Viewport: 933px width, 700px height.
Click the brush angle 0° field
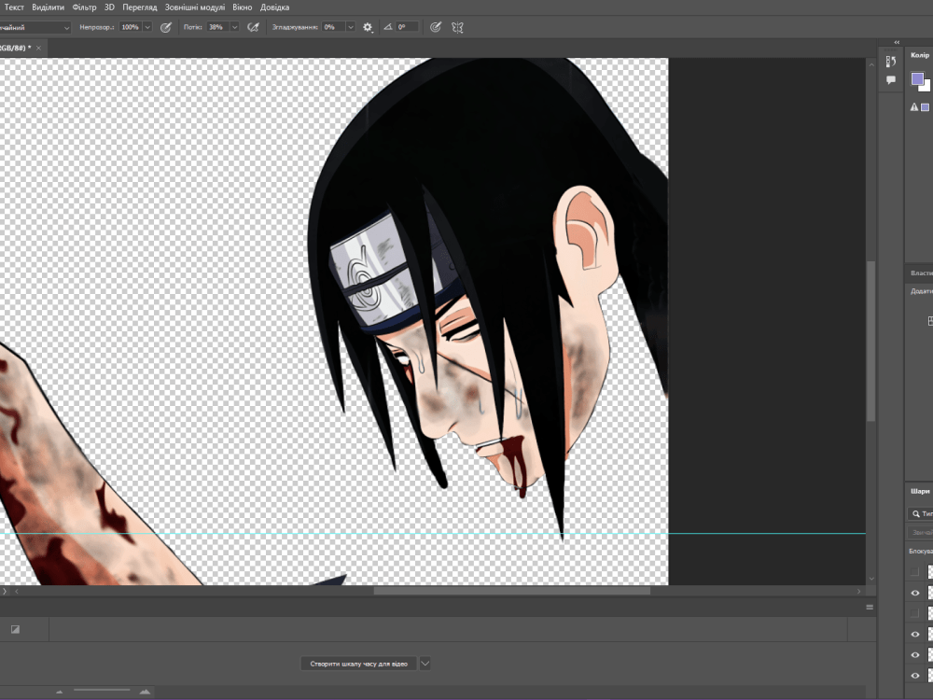click(408, 27)
